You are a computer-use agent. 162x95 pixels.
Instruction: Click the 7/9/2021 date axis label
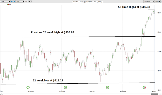(153, 91)
